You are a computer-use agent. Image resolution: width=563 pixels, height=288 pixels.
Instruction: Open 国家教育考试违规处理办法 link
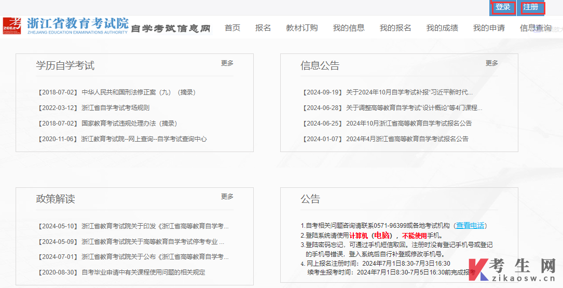[129, 124]
